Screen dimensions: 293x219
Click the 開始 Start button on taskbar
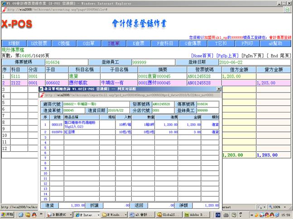pos(8,215)
